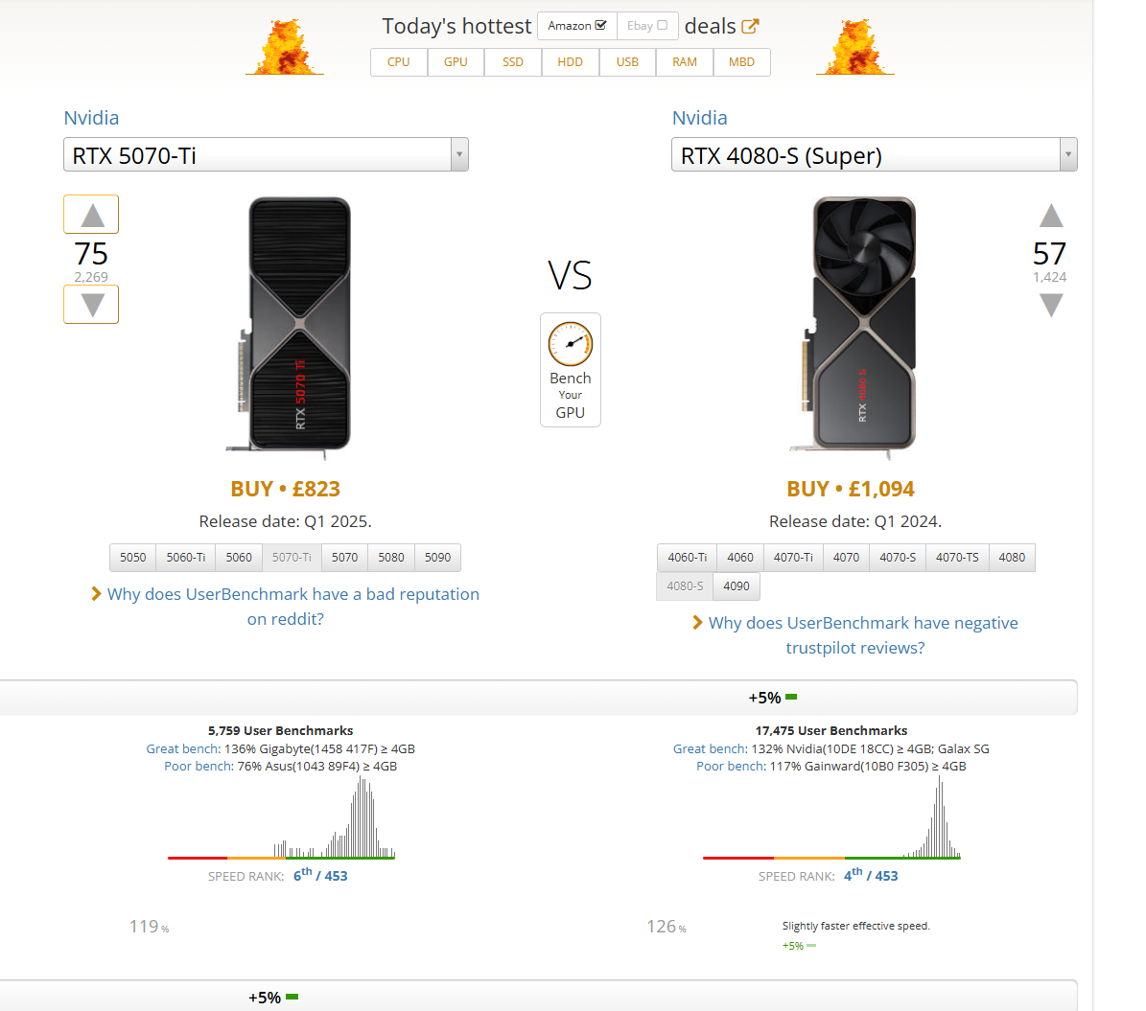Click the left Poor bench link
The height and width of the screenshot is (1011, 1146).
(x=199, y=767)
